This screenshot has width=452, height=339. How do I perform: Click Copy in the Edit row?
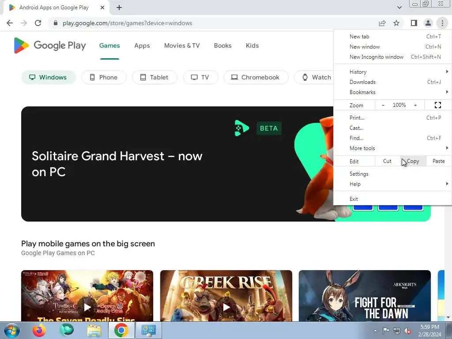click(413, 161)
